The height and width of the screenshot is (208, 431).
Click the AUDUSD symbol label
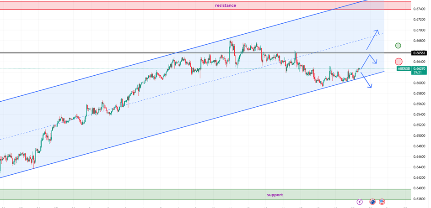click(404, 69)
